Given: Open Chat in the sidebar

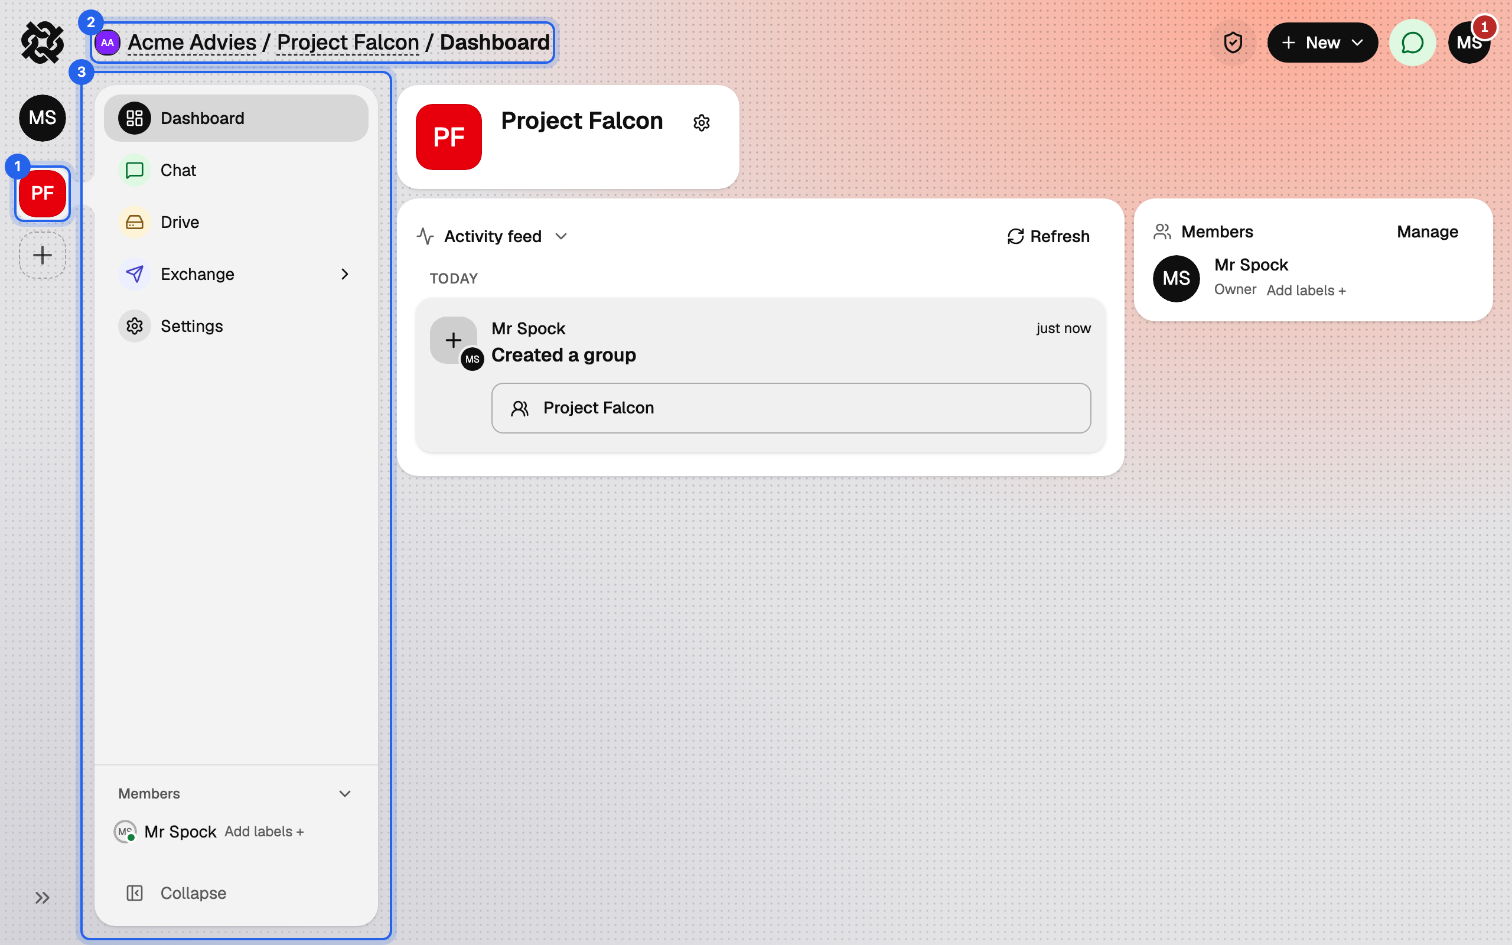Looking at the screenshot, I should [x=236, y=170].
